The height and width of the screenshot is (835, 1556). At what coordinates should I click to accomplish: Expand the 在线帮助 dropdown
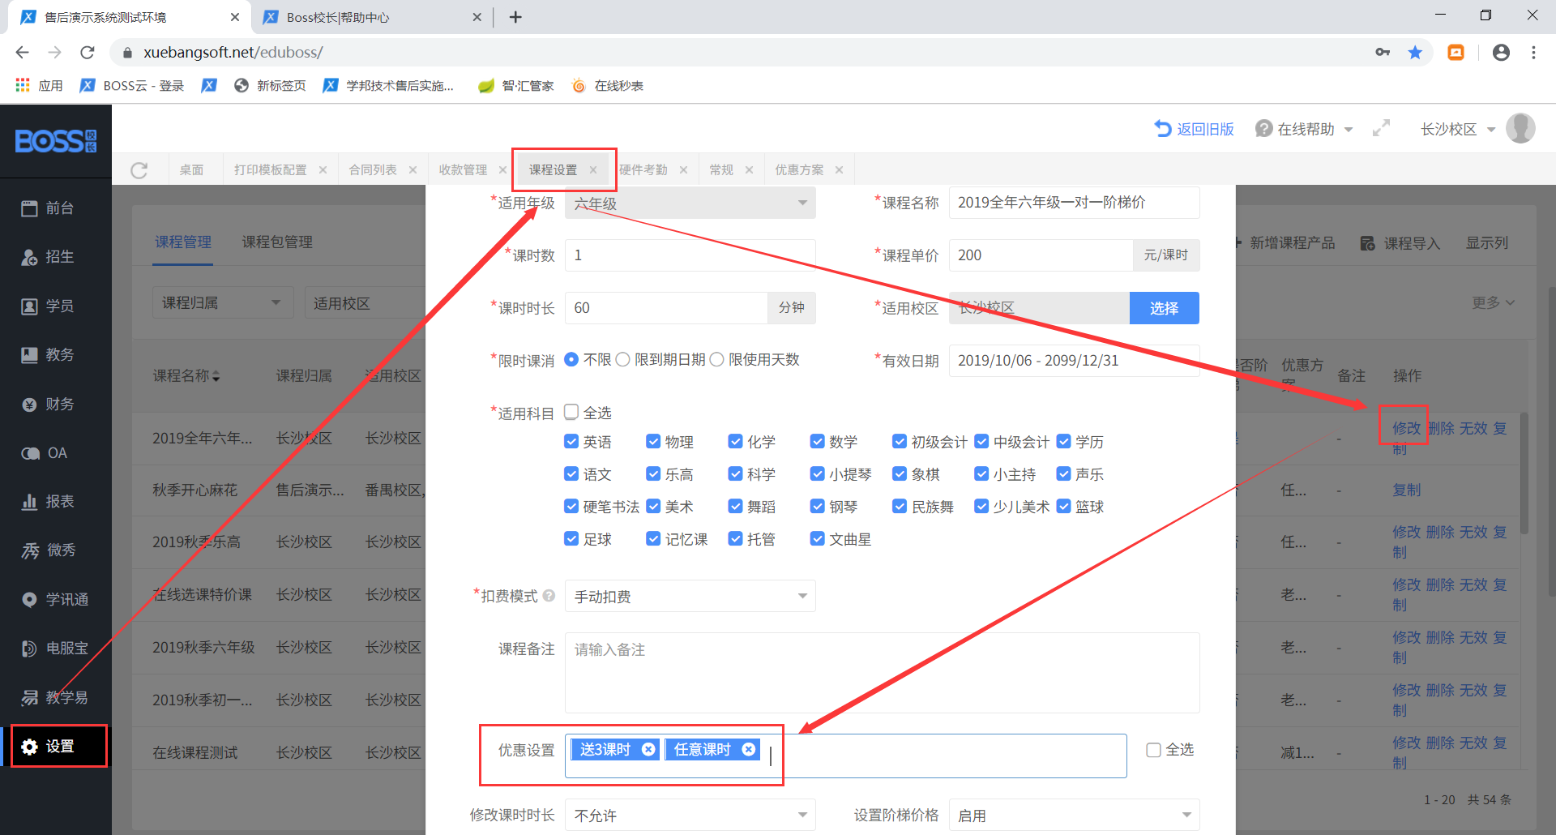click(x=1304, y=129)
